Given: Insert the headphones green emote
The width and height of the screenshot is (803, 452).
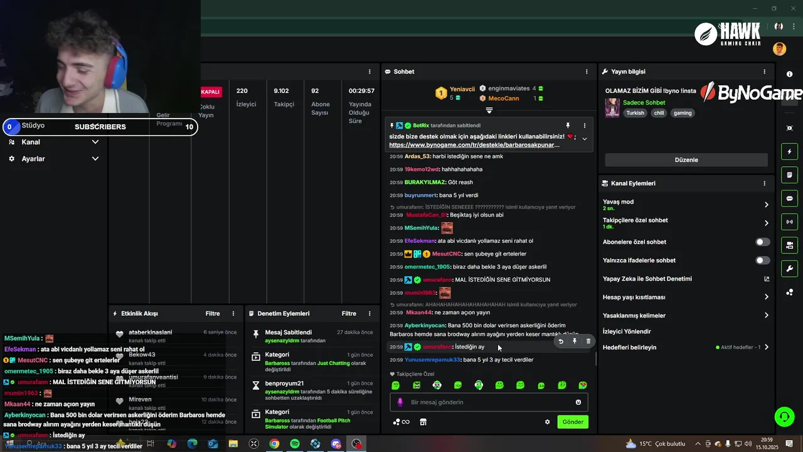Looking at the screenshot, I should (x=479, y=385).
